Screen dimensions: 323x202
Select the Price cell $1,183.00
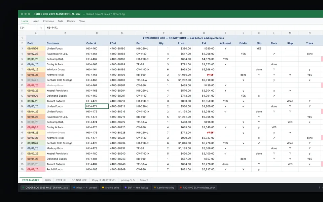(181, 148)
